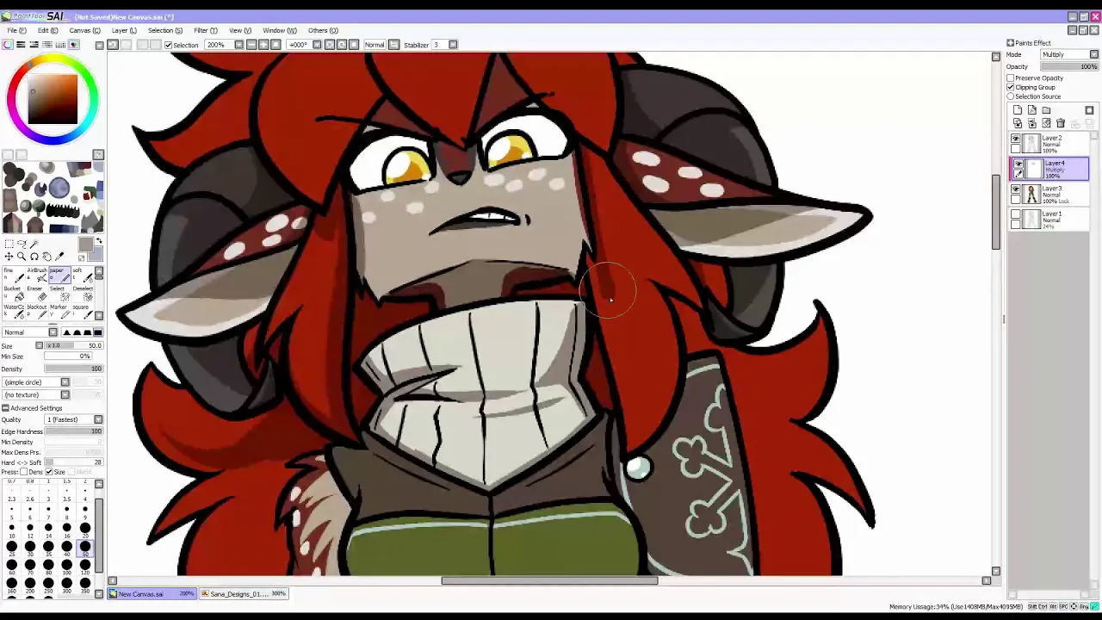Select Layer1 in the layer list
The image size is (1102, 620).
pos(1049,220)
